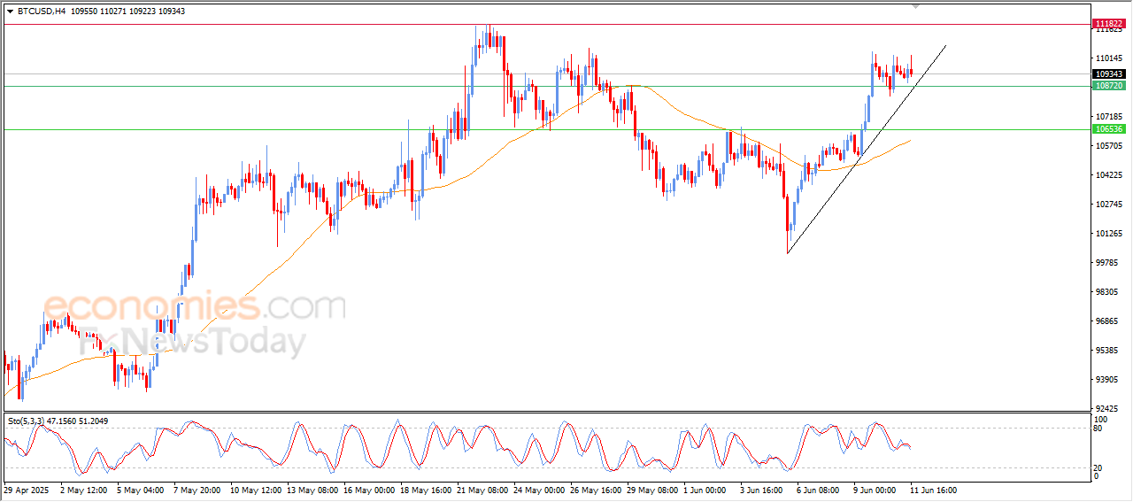1133x502 pixels.
Task: Click the stochastic 20 level label
Action: [1098, 467]
